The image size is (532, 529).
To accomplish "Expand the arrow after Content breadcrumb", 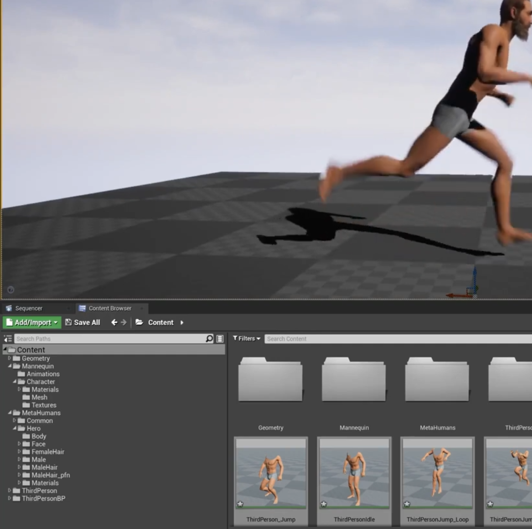I will [182, 323].
